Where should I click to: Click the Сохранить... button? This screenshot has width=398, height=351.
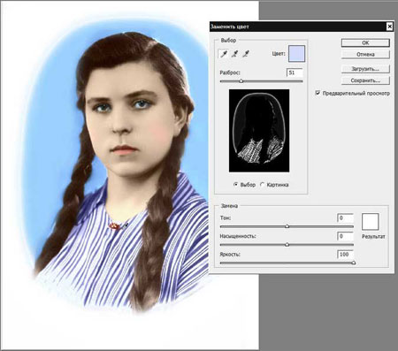pos(365,80)
